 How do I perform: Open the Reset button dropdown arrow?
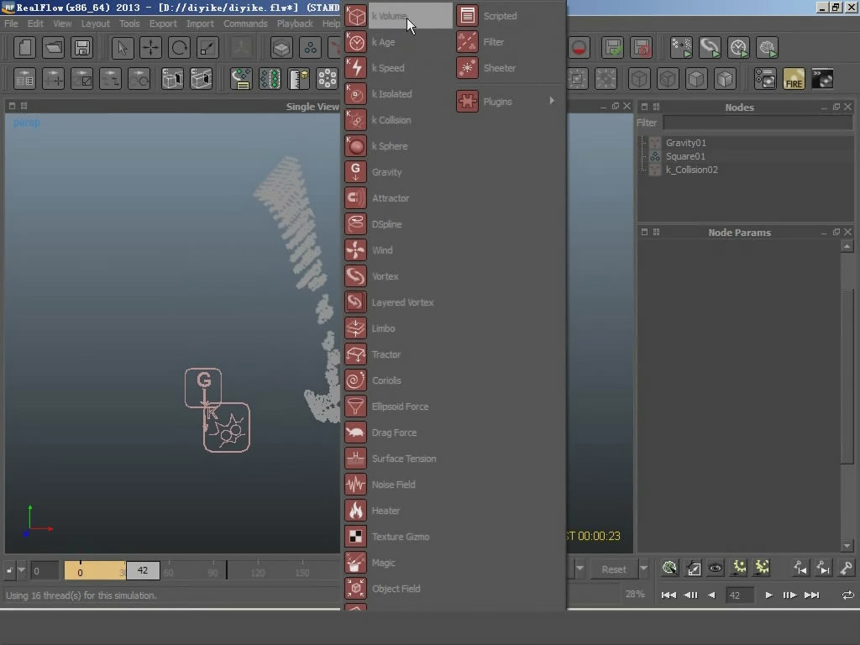click(x=644, y=569)
